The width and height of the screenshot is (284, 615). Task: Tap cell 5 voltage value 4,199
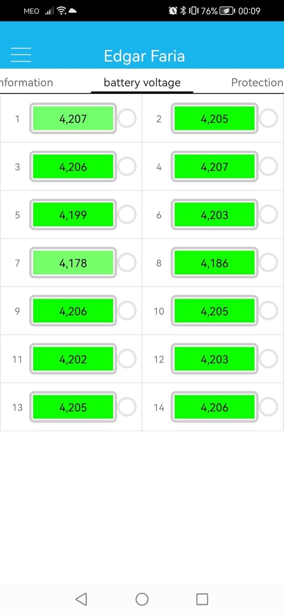73,215
